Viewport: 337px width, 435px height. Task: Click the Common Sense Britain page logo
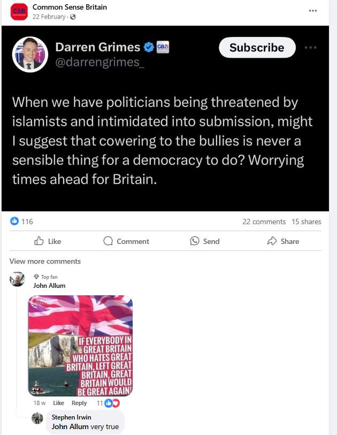[19, 12]
